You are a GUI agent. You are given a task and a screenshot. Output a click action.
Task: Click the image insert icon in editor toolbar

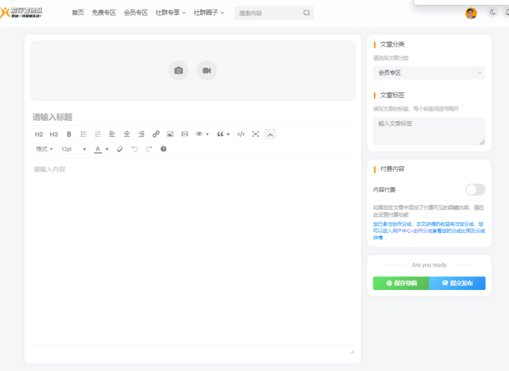[170, 134]
